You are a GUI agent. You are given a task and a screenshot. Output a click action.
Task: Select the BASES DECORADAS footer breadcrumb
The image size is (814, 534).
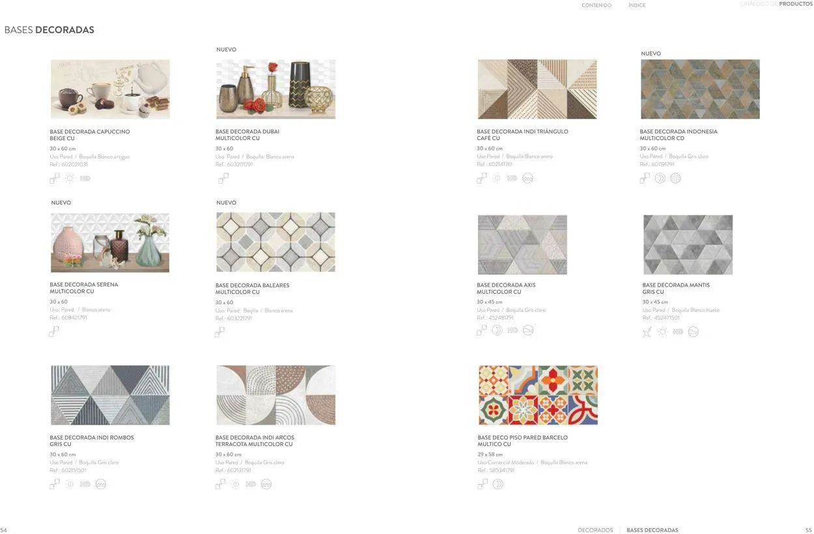point(652,530)
